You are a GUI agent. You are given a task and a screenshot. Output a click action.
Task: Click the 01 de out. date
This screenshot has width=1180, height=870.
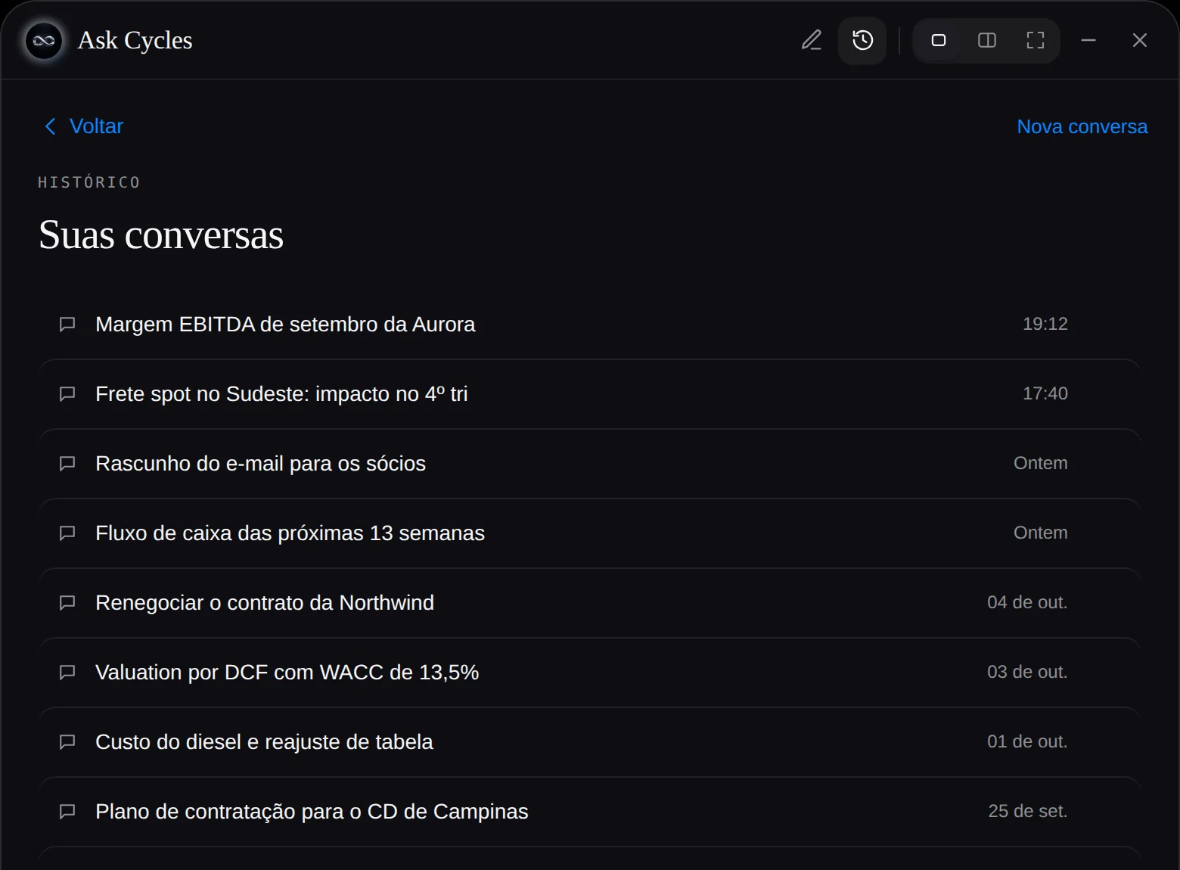[1027, 741]
